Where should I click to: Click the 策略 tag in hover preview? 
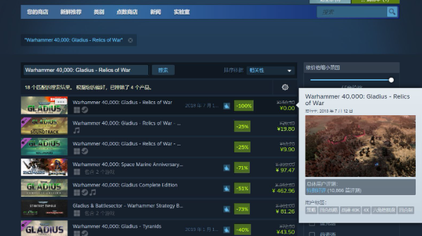311,210
